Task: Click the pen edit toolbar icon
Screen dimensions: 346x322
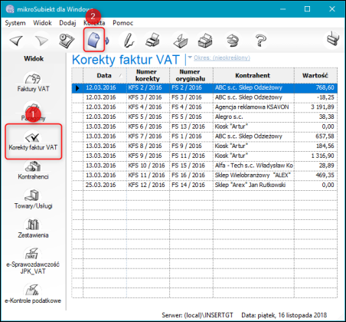Action: (129, 41)
